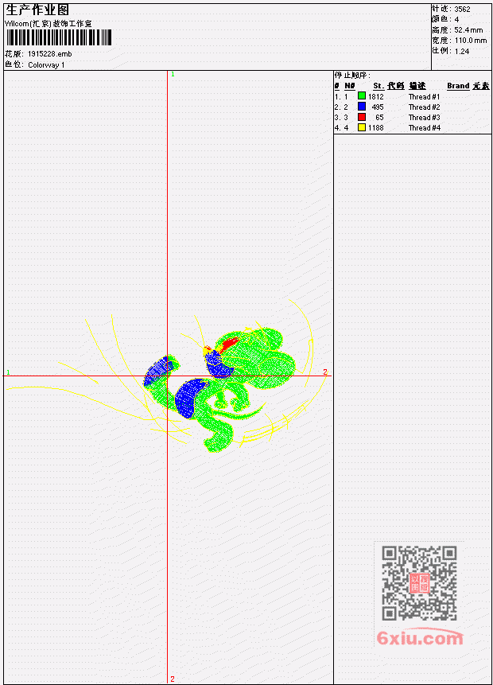Click the width value 110.0 mm
This screenshot has height=685, width=493.
(x=471, y=41)
